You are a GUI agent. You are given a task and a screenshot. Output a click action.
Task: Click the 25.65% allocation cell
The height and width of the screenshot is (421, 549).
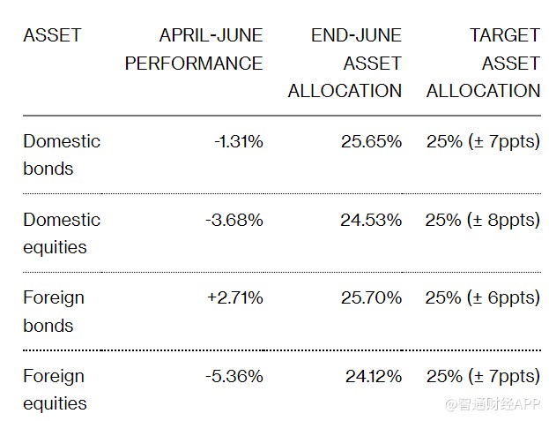(371, 141)
